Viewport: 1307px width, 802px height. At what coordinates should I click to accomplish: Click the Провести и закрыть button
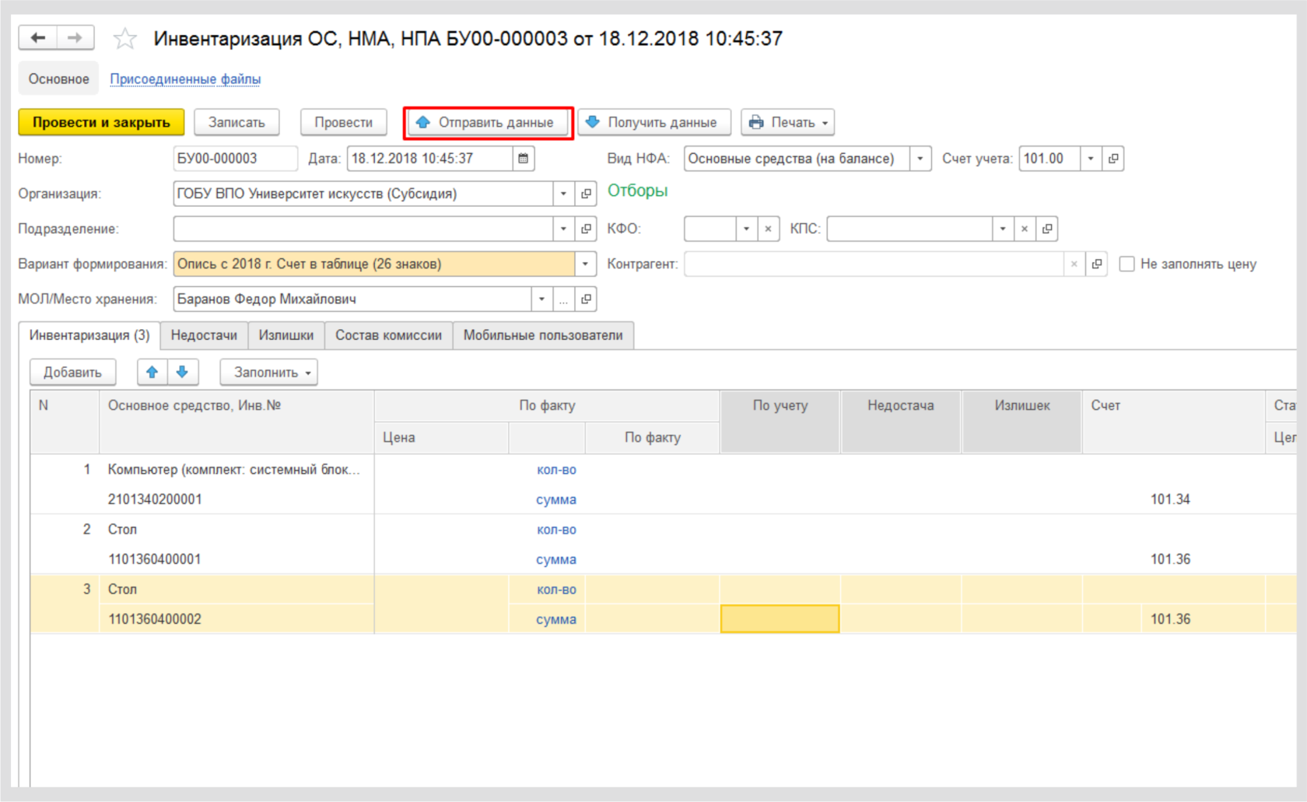click(x=101, y=122)
